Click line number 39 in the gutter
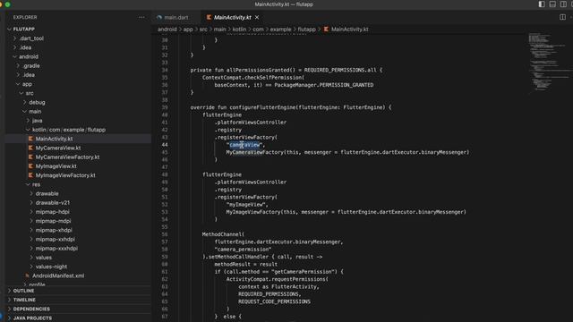Viewport: 573px width, 322px height. (x=165, y=107)
